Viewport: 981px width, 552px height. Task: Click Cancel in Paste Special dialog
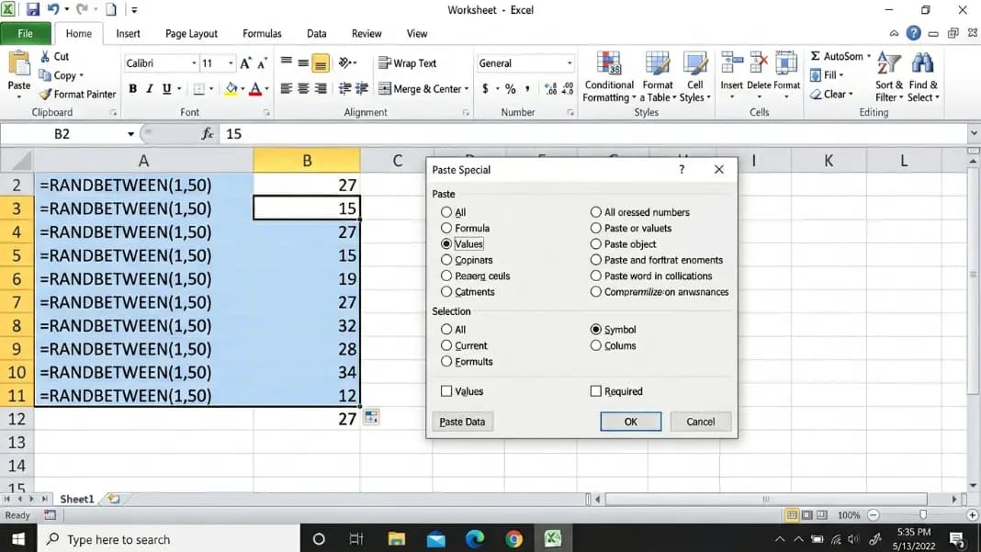[x=700, y=422]
